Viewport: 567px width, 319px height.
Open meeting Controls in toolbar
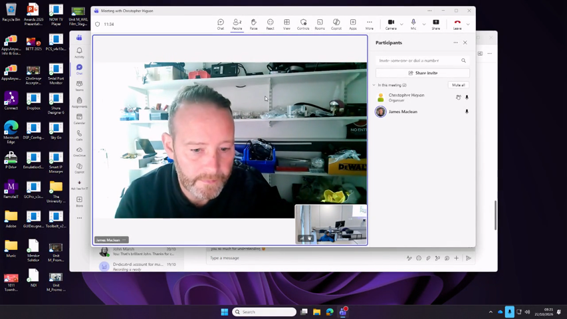pyautogui.click(x=303, y=24)
